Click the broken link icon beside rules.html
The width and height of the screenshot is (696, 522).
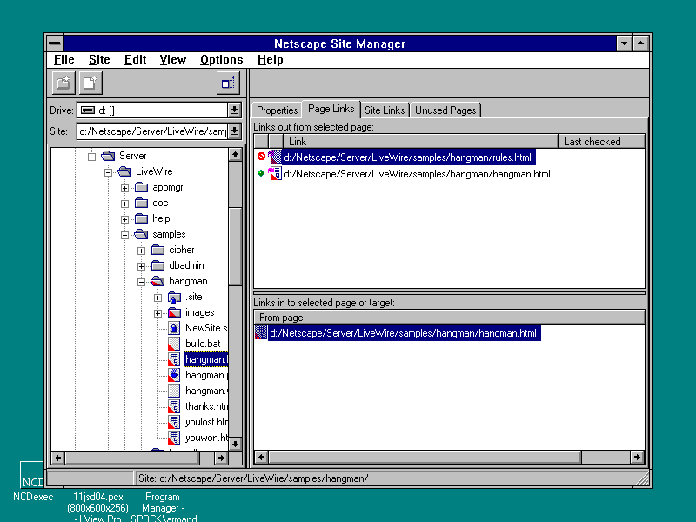(261, 157)
